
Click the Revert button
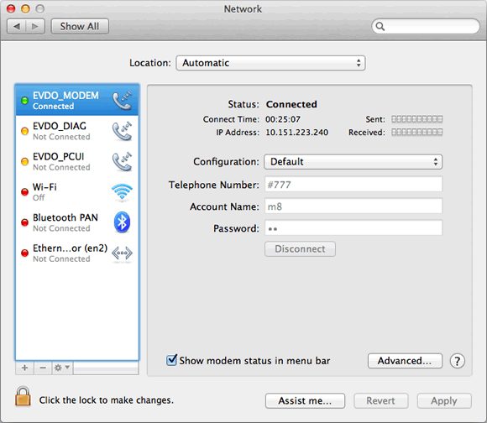click(380, 400)
